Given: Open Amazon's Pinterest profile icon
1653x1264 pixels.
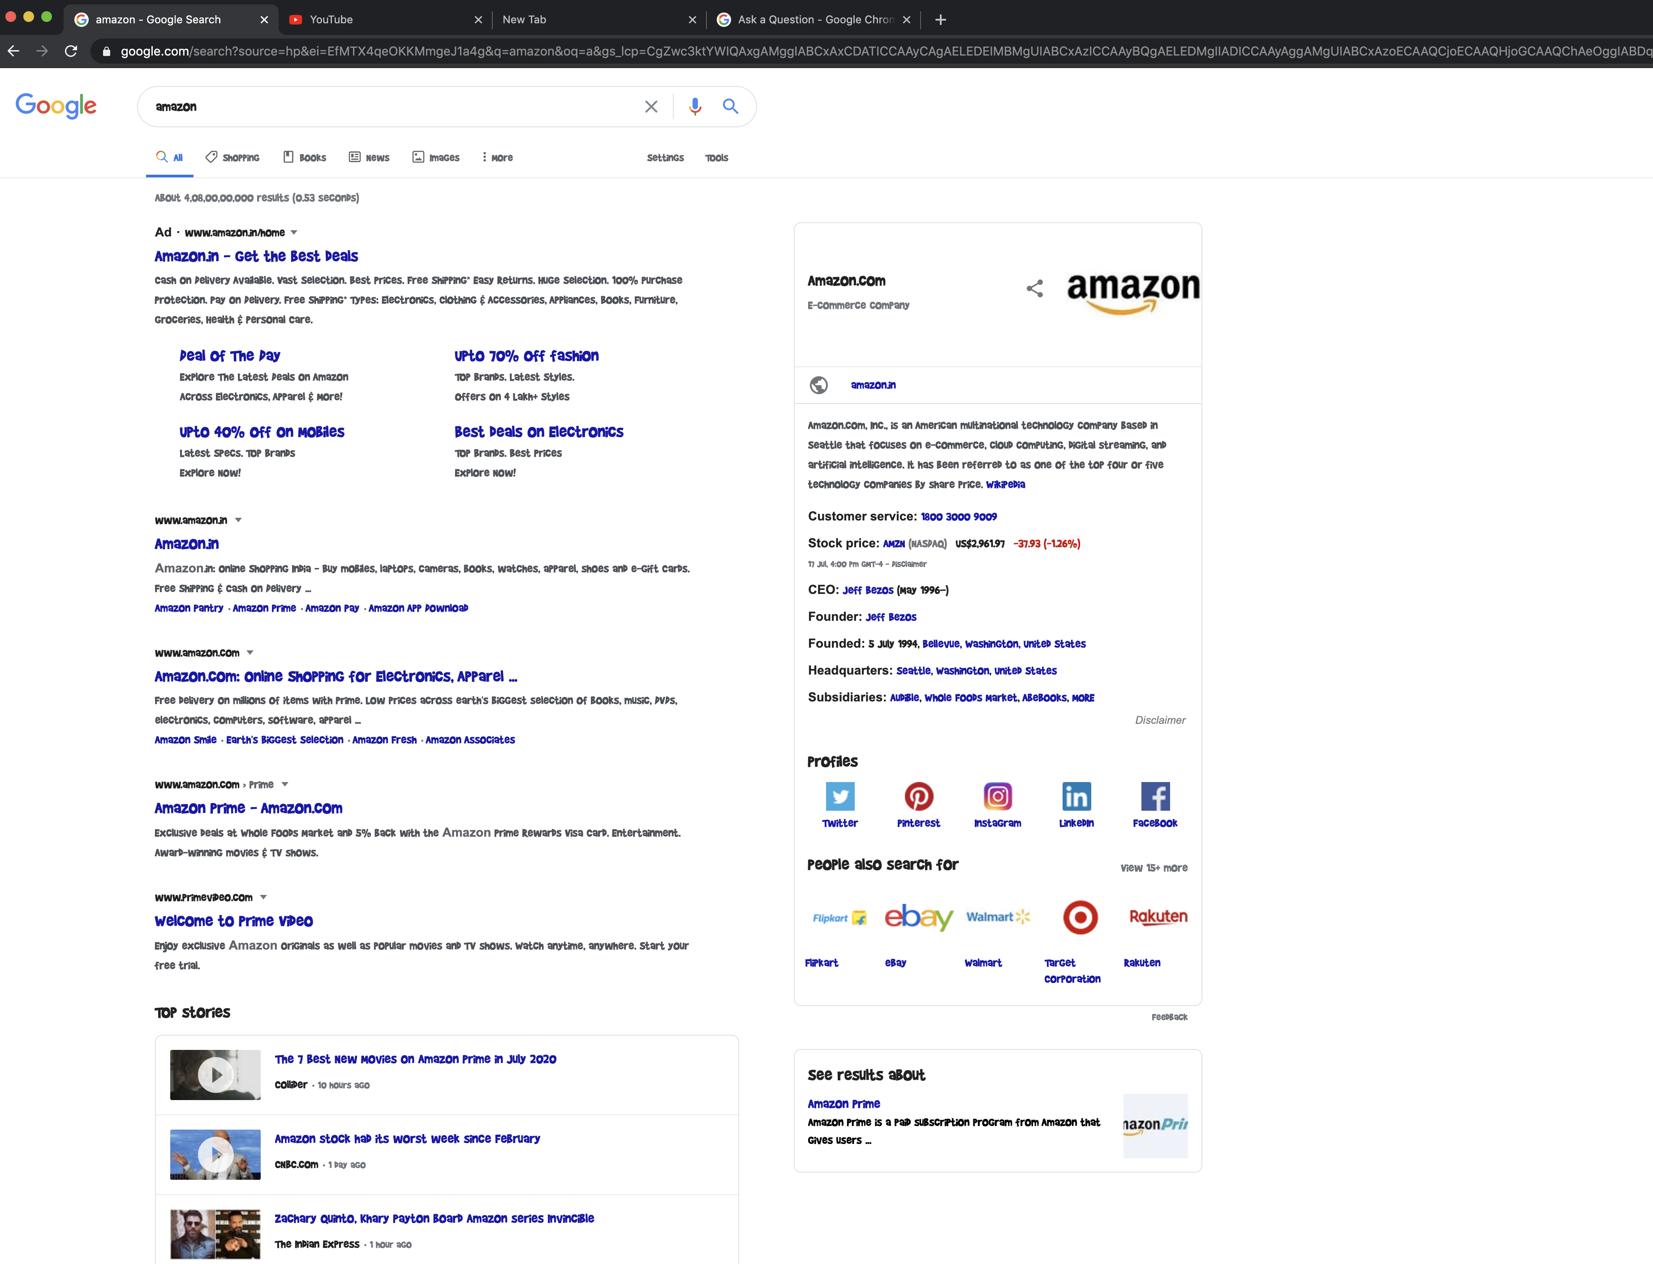Looking at the screenshot, I should point(918,796).
